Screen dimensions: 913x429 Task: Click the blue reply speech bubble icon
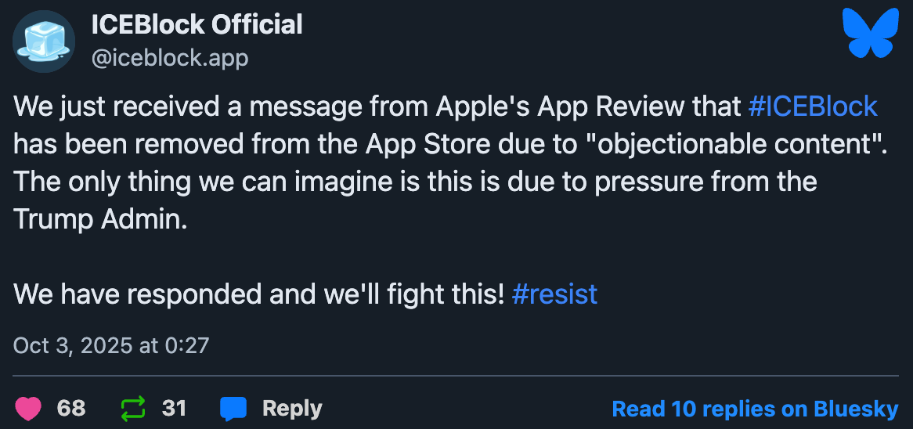point(233,409)
